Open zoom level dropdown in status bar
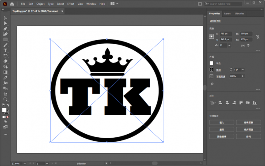Screen dimensions: 265x166 click(24, 163)
